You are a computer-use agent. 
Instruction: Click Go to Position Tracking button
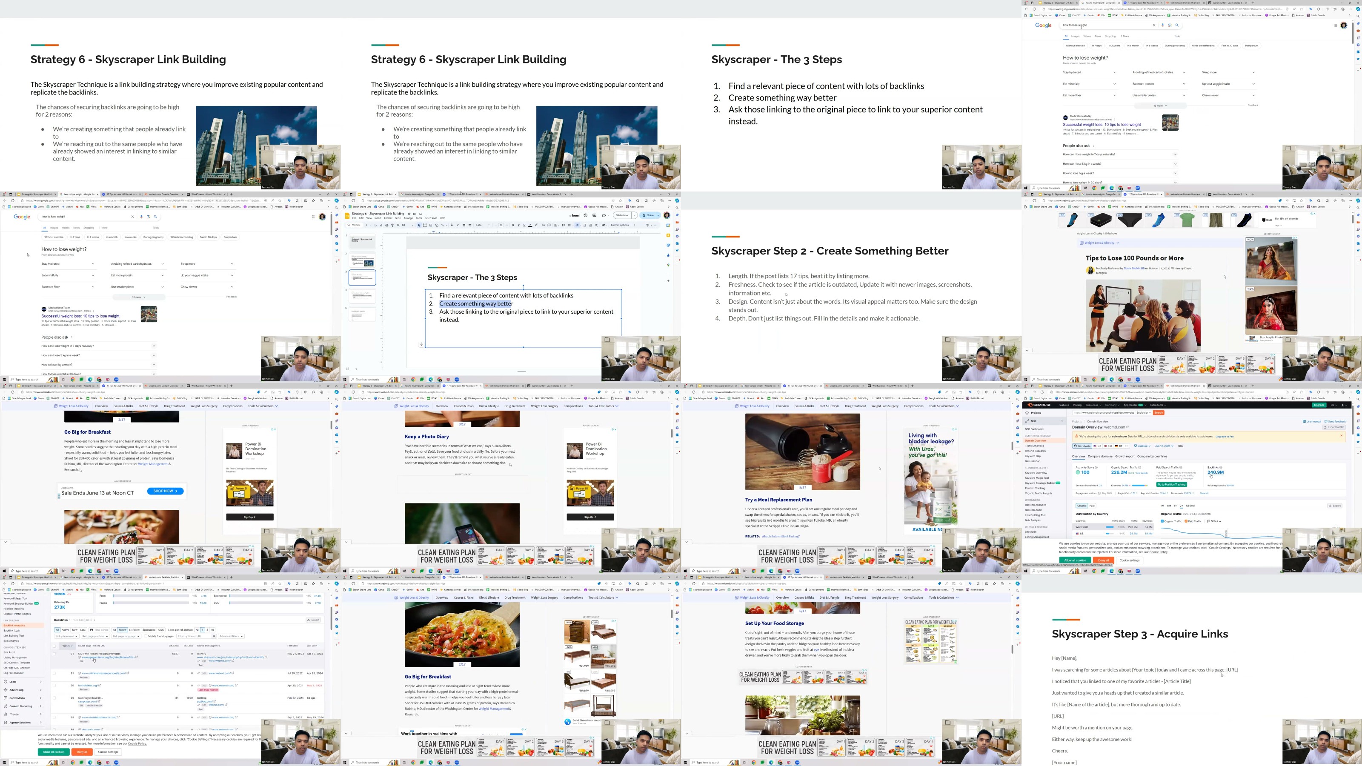[1172, 485]
